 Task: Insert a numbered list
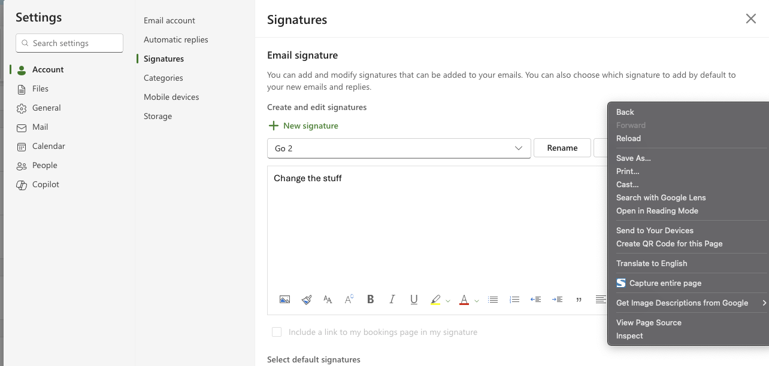pyautogui.click(x=514, y=300)
